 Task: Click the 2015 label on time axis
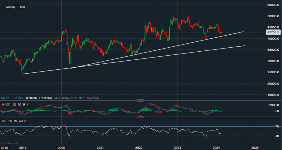click(4, 147)
